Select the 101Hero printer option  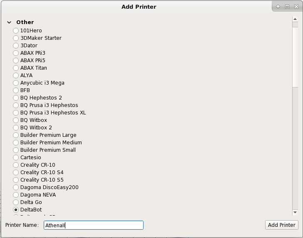pyautogui.click(x=16, y=31)
